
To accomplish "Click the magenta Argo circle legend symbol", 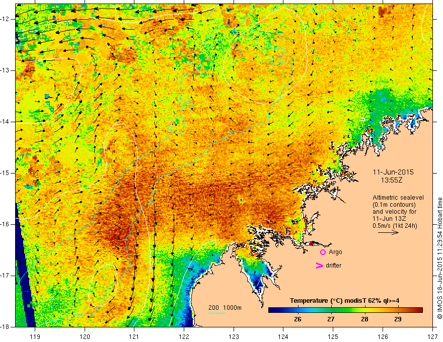I will point(323,252).
